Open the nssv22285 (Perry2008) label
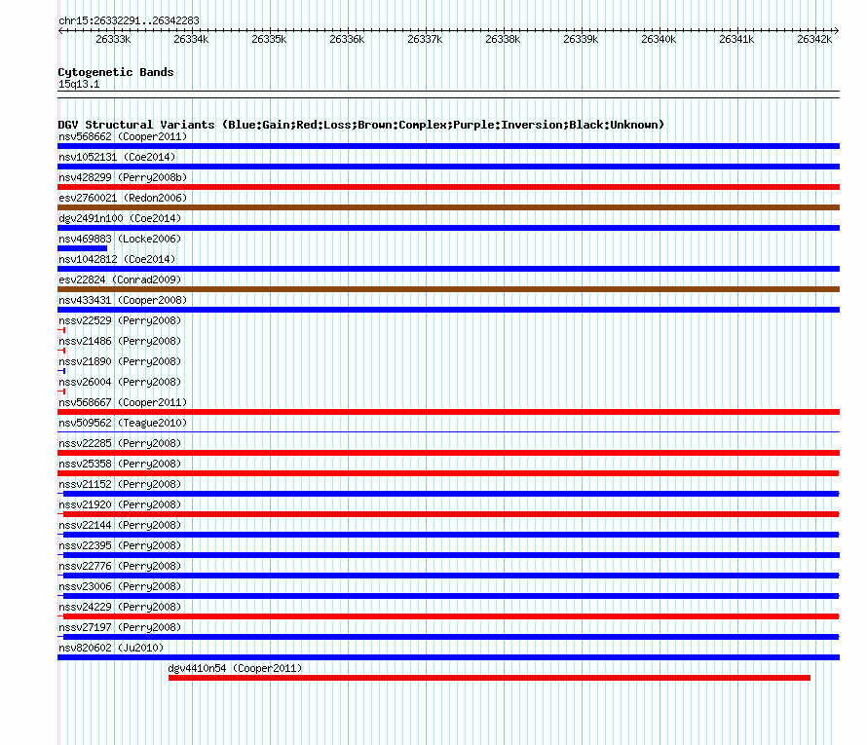867x745 pixels. [x=120, y=443]
